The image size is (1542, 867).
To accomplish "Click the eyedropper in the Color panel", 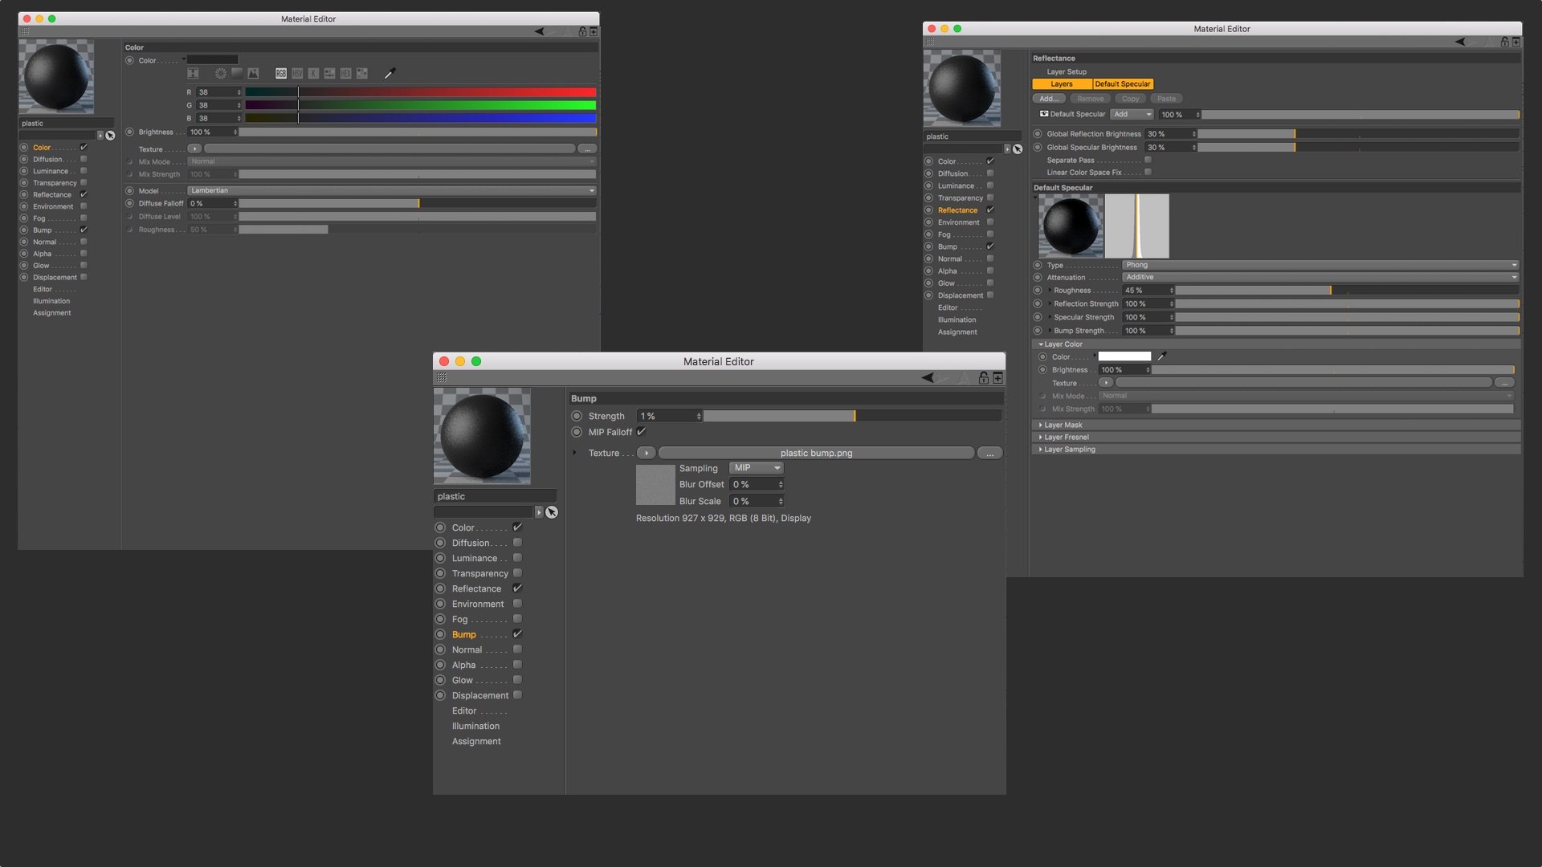I will click(x=390, y=74).
